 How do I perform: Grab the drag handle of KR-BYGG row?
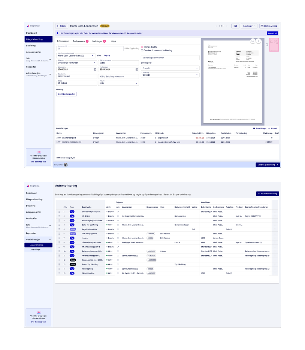coord(59,216)
